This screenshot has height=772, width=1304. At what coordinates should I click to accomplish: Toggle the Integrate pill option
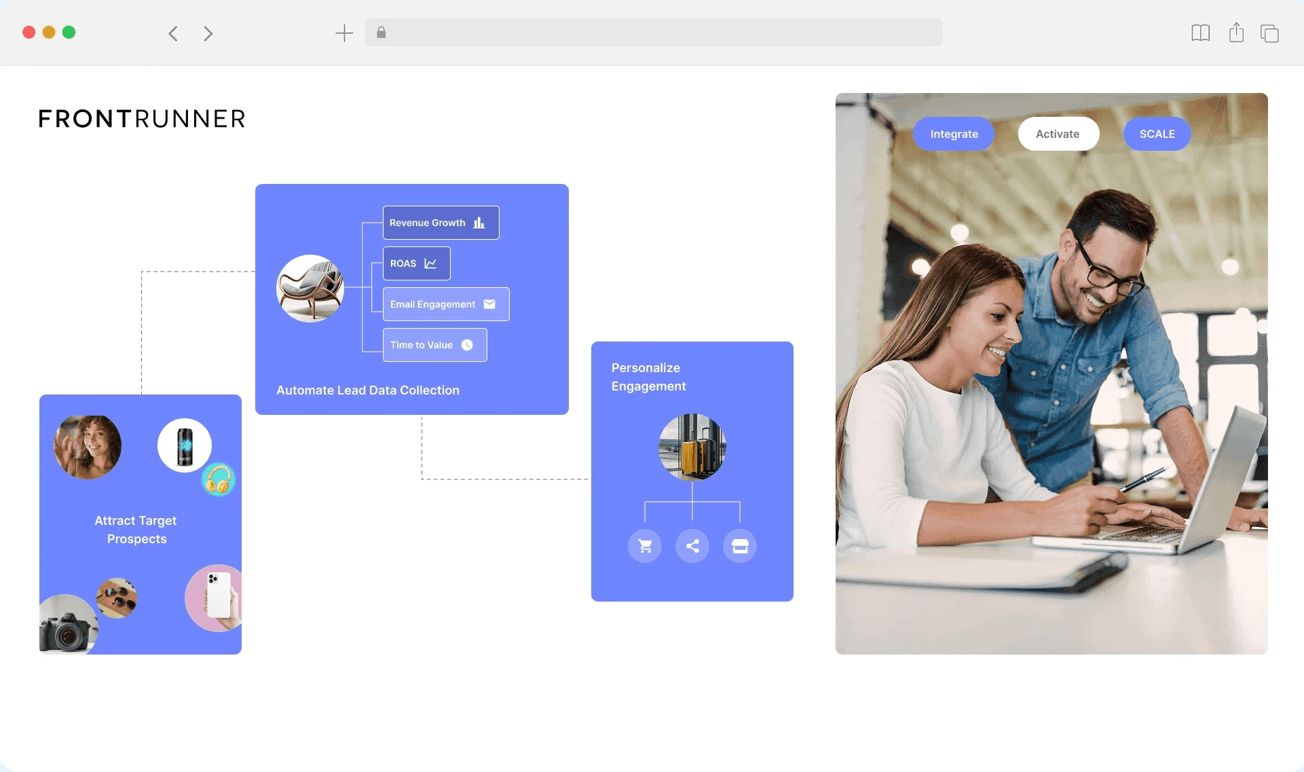[x=953, y=134]
